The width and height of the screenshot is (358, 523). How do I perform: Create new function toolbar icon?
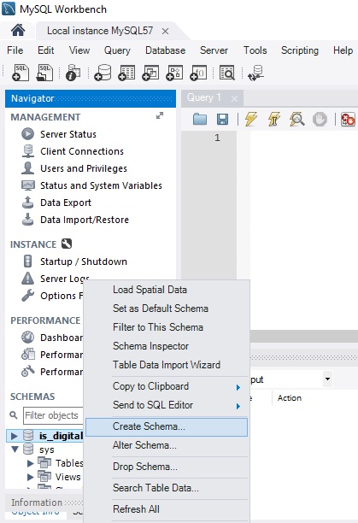coord(198,73)
